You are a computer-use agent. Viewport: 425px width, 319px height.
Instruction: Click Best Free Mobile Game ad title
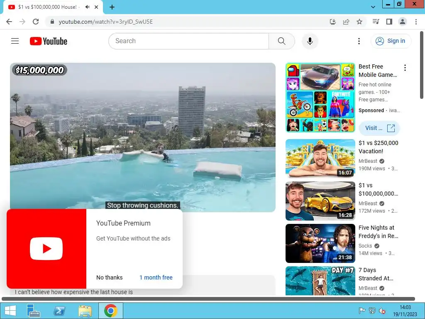point(378,71)
